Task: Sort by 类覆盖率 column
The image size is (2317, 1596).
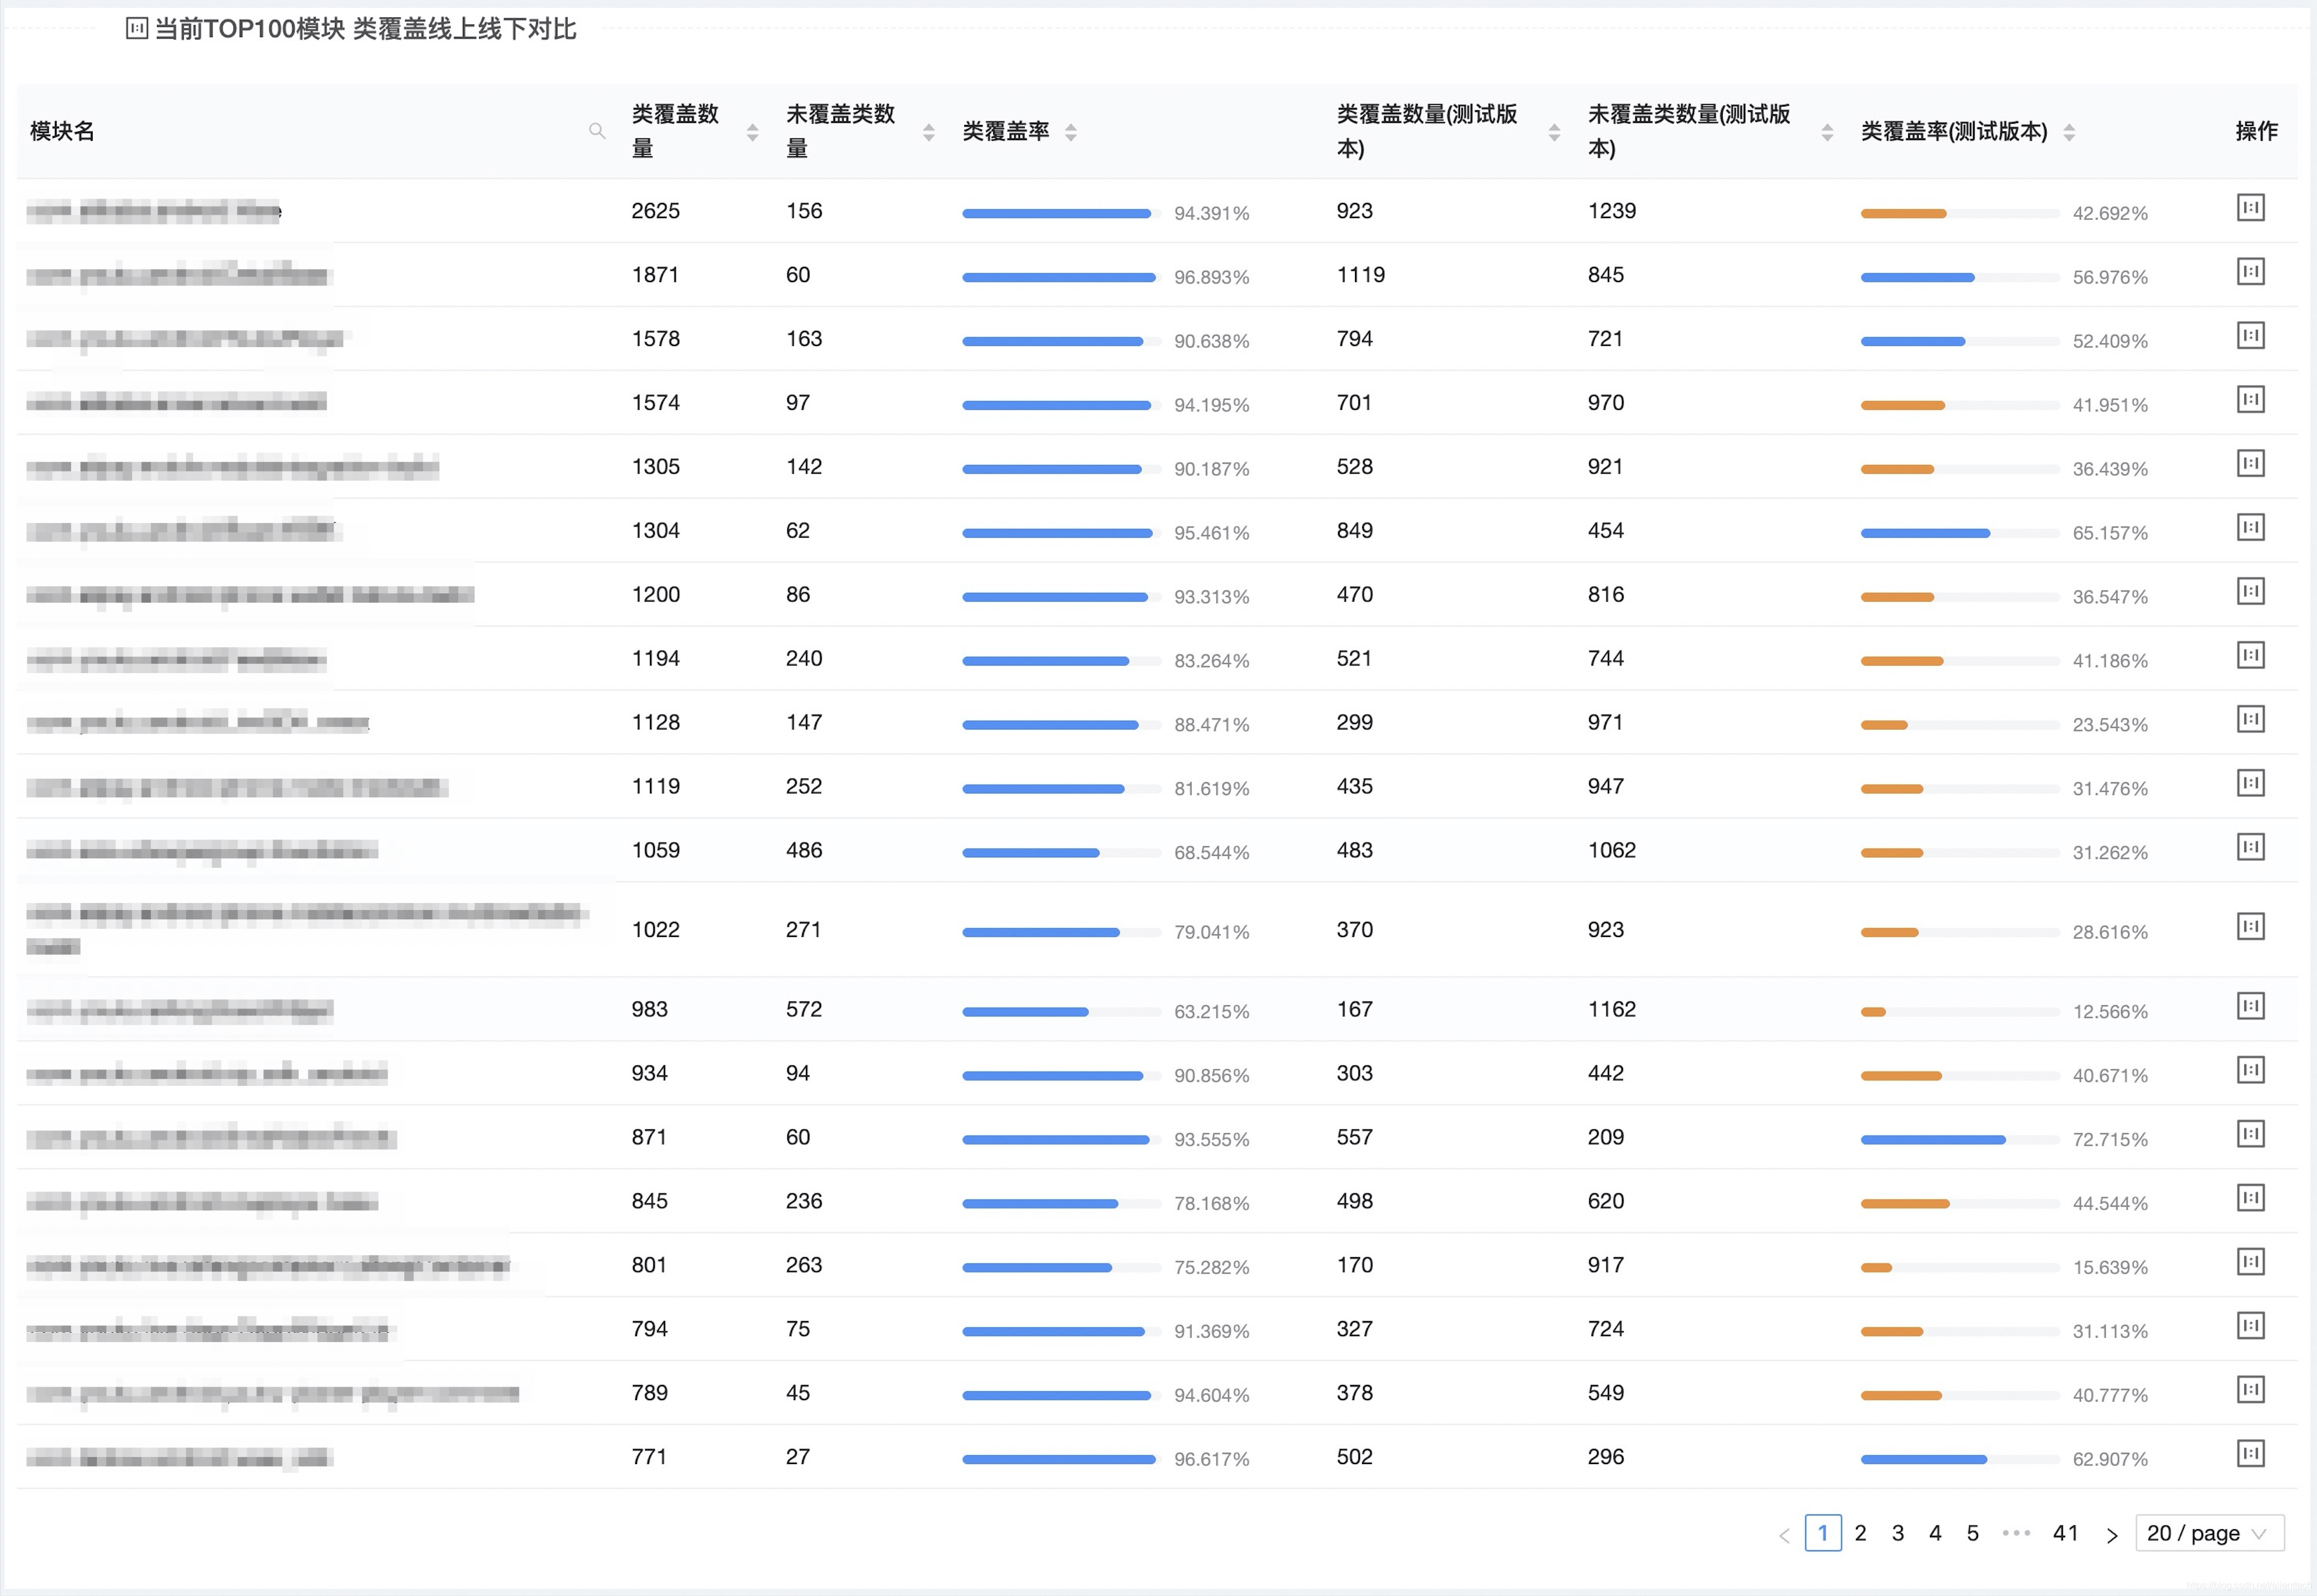Action: pos(1071,132)
